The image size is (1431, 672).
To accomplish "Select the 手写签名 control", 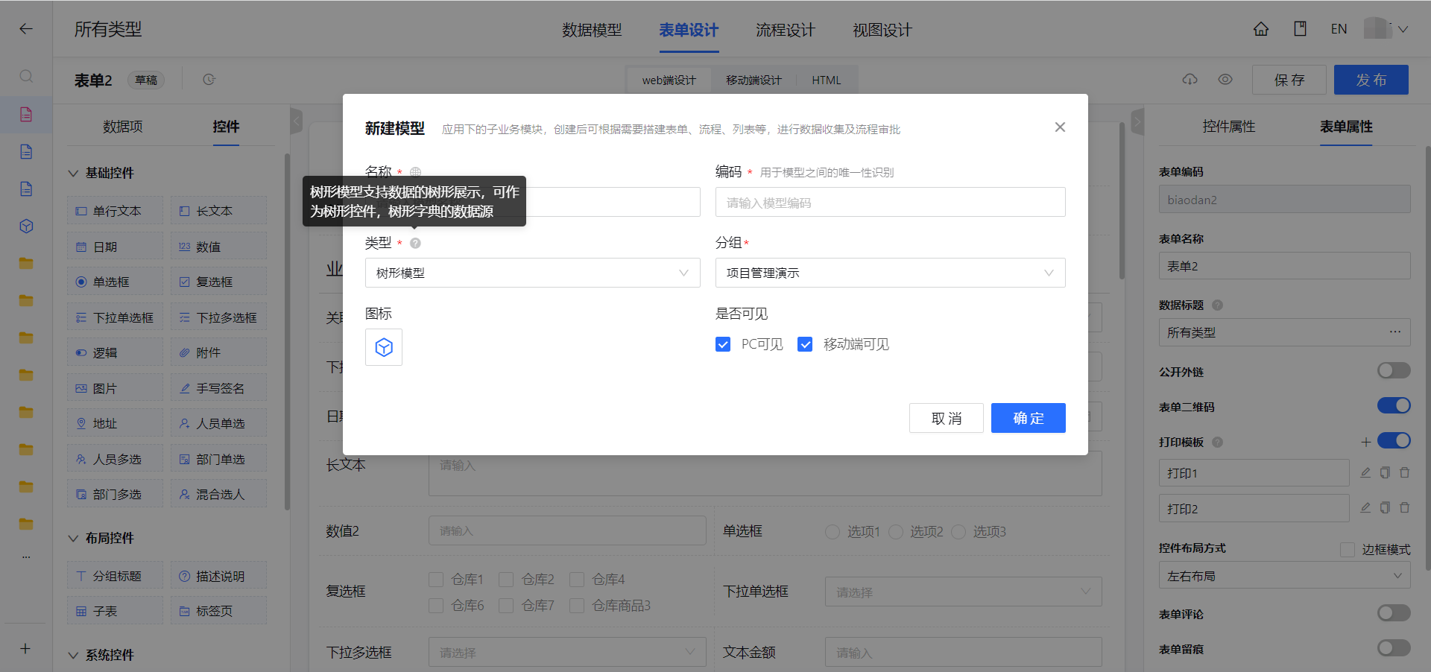I will [x=218, y=388].
